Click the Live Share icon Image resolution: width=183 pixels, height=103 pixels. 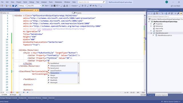click(172, 6)
